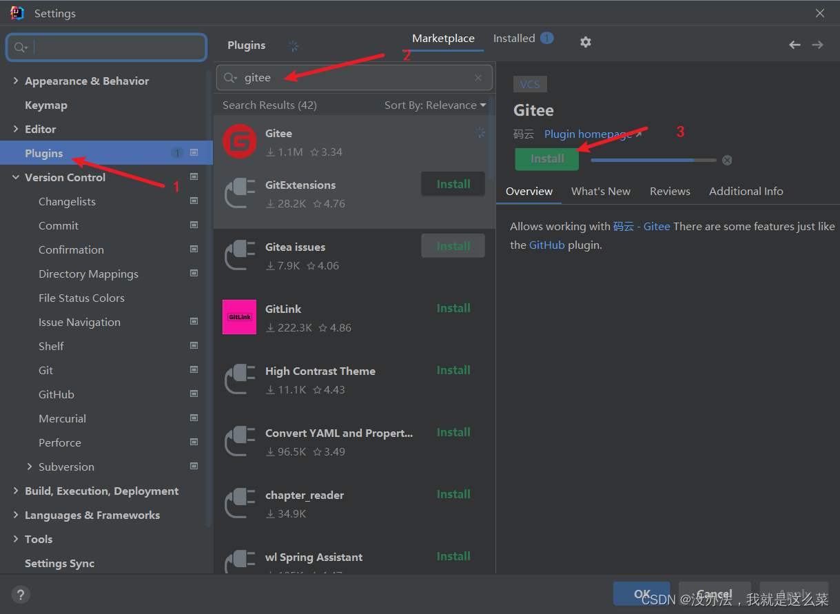Click the settings search magnifier icon
This screenshot has height=614, width=840.
(21, 48)
